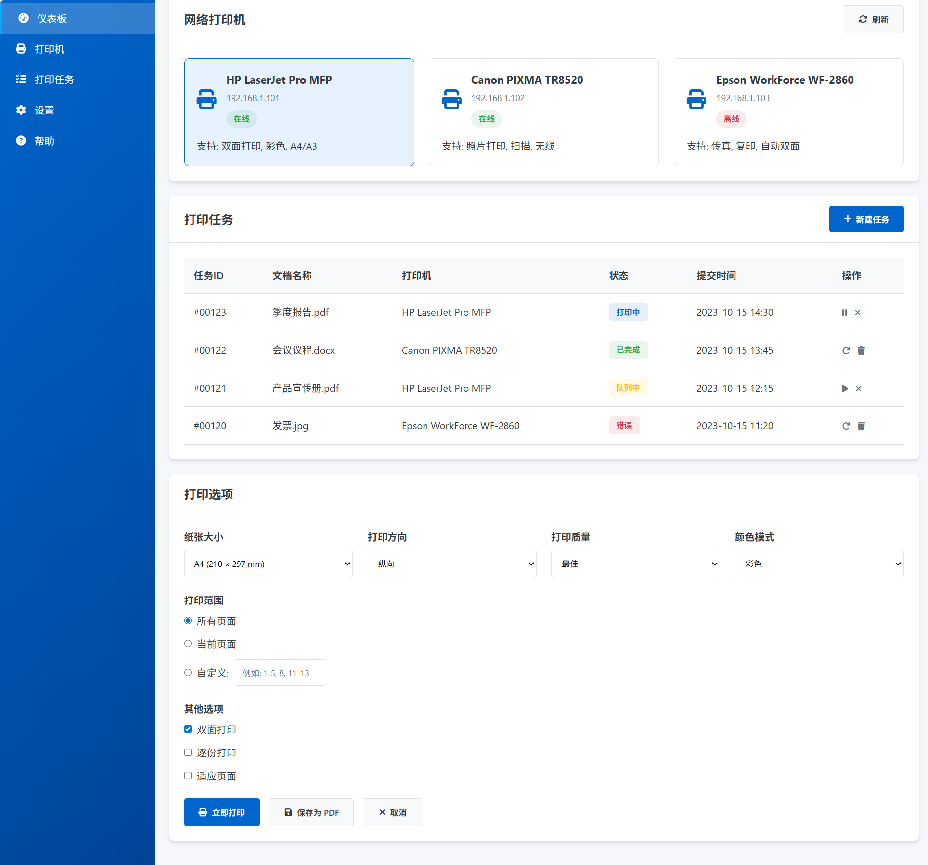Click the 文档名称 column header

(292, 276)
